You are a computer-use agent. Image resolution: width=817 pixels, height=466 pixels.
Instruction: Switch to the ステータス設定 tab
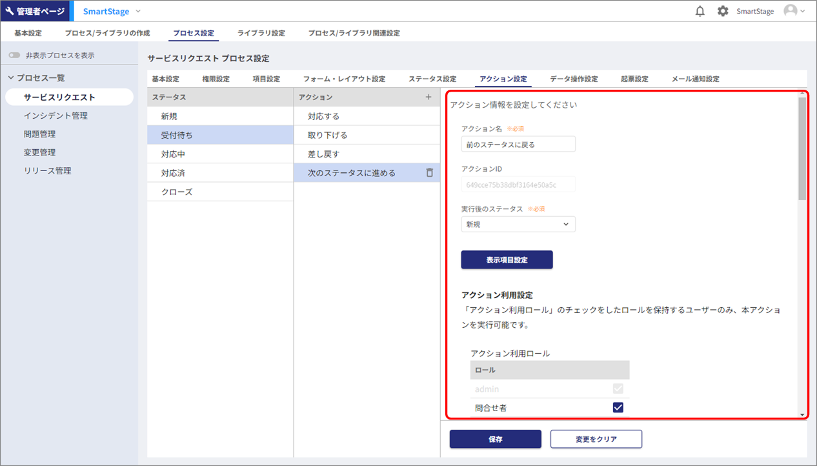point(432,79)
